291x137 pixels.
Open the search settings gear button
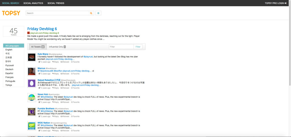[x=98, y=13]
